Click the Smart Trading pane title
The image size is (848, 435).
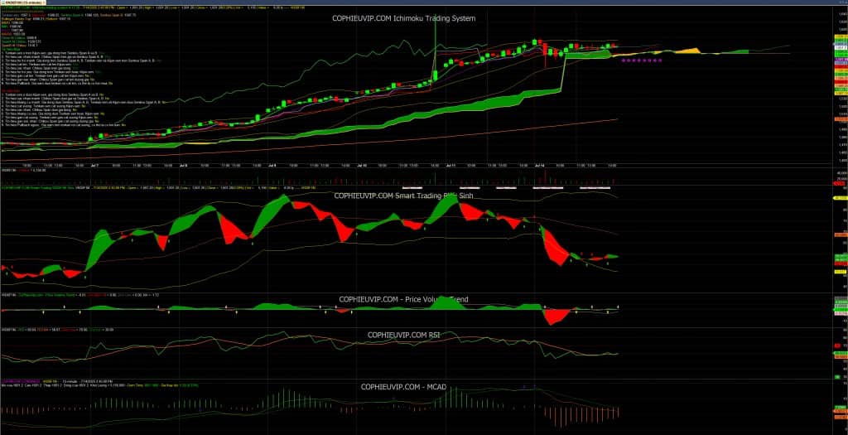click(403, 196)
